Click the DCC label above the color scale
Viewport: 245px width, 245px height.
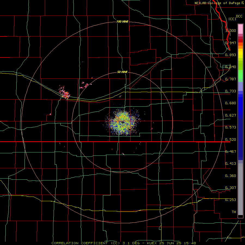(239, 16)
